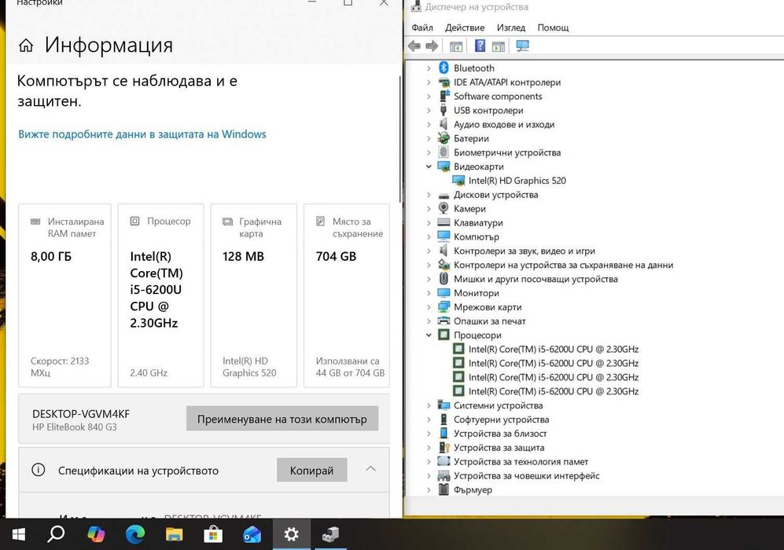Image resolution: width=784 pixels, height=550 pixels.
Task: Click the Клавиатури keyboard icon
Action: pos(444,222)
